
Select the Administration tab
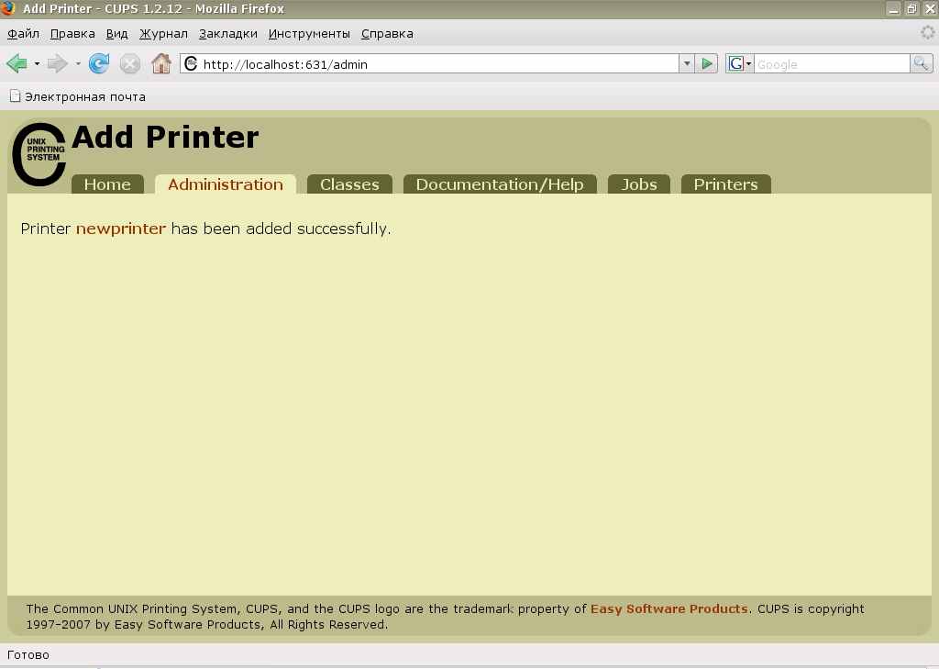click(x=226, y=184)
